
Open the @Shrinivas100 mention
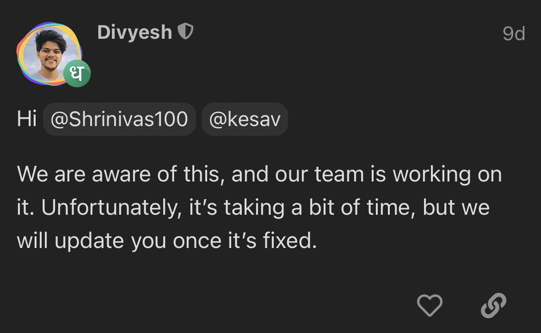pos(119,119)
